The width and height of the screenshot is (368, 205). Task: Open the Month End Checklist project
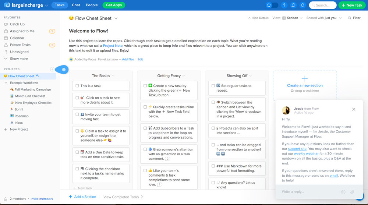pos(30,96)
